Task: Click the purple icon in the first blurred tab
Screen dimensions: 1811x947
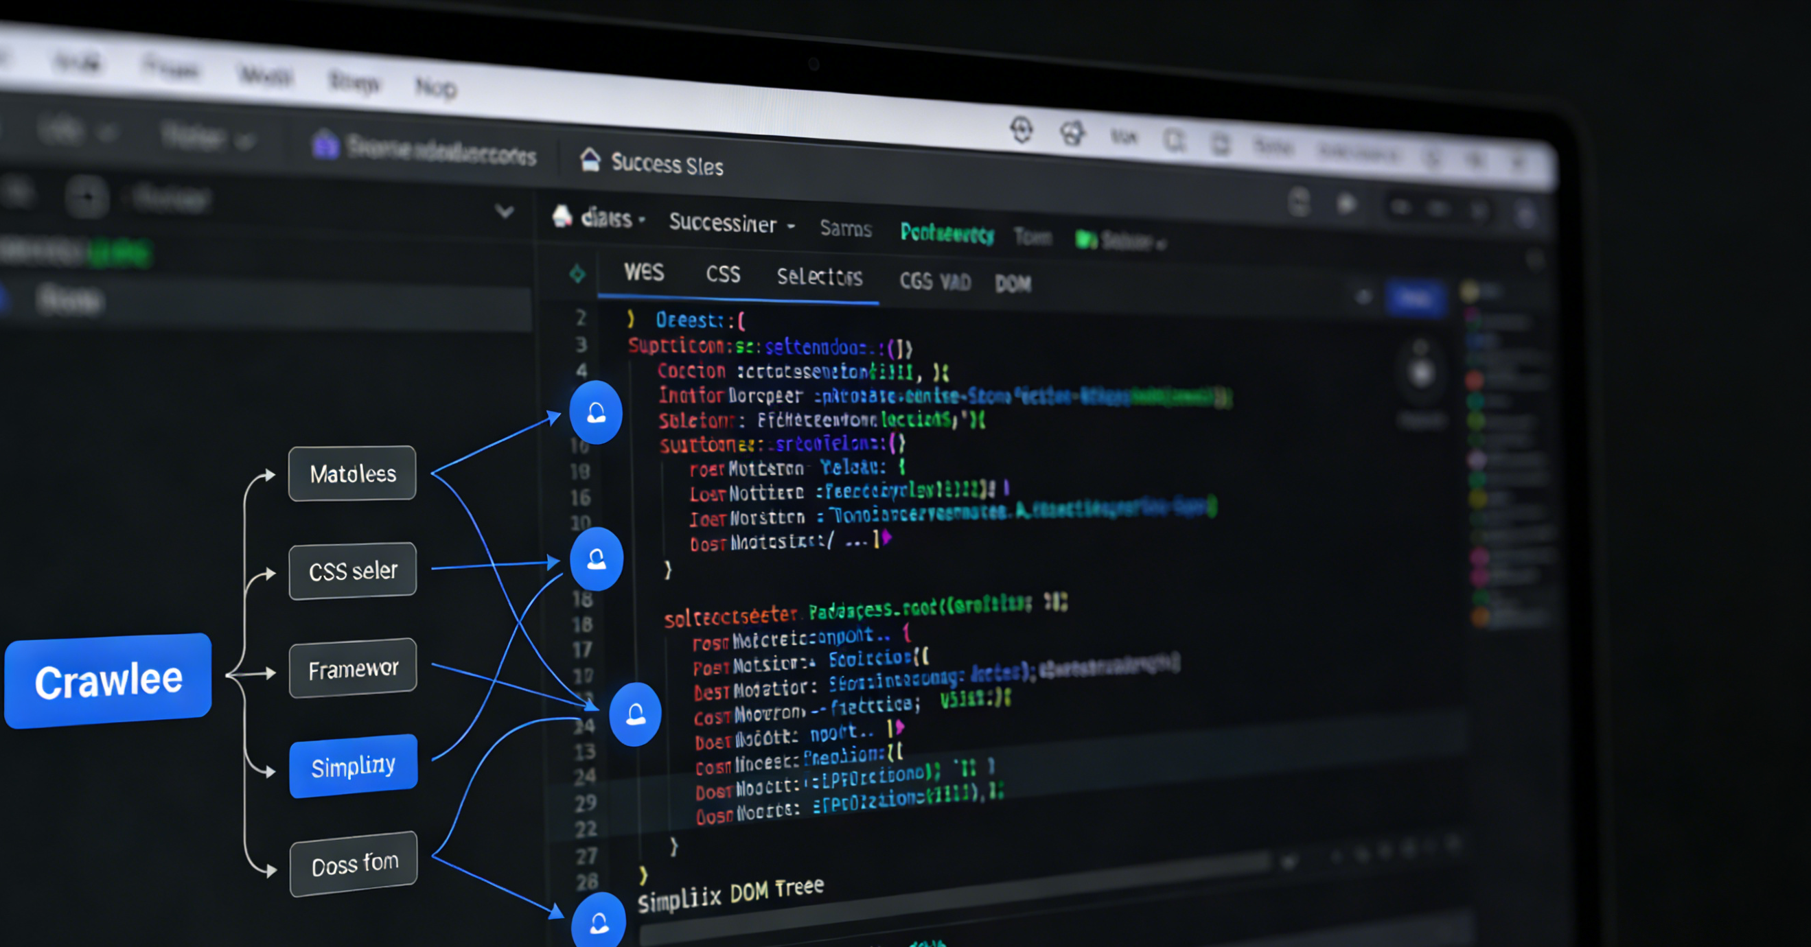Action: (x=325, y=145)
